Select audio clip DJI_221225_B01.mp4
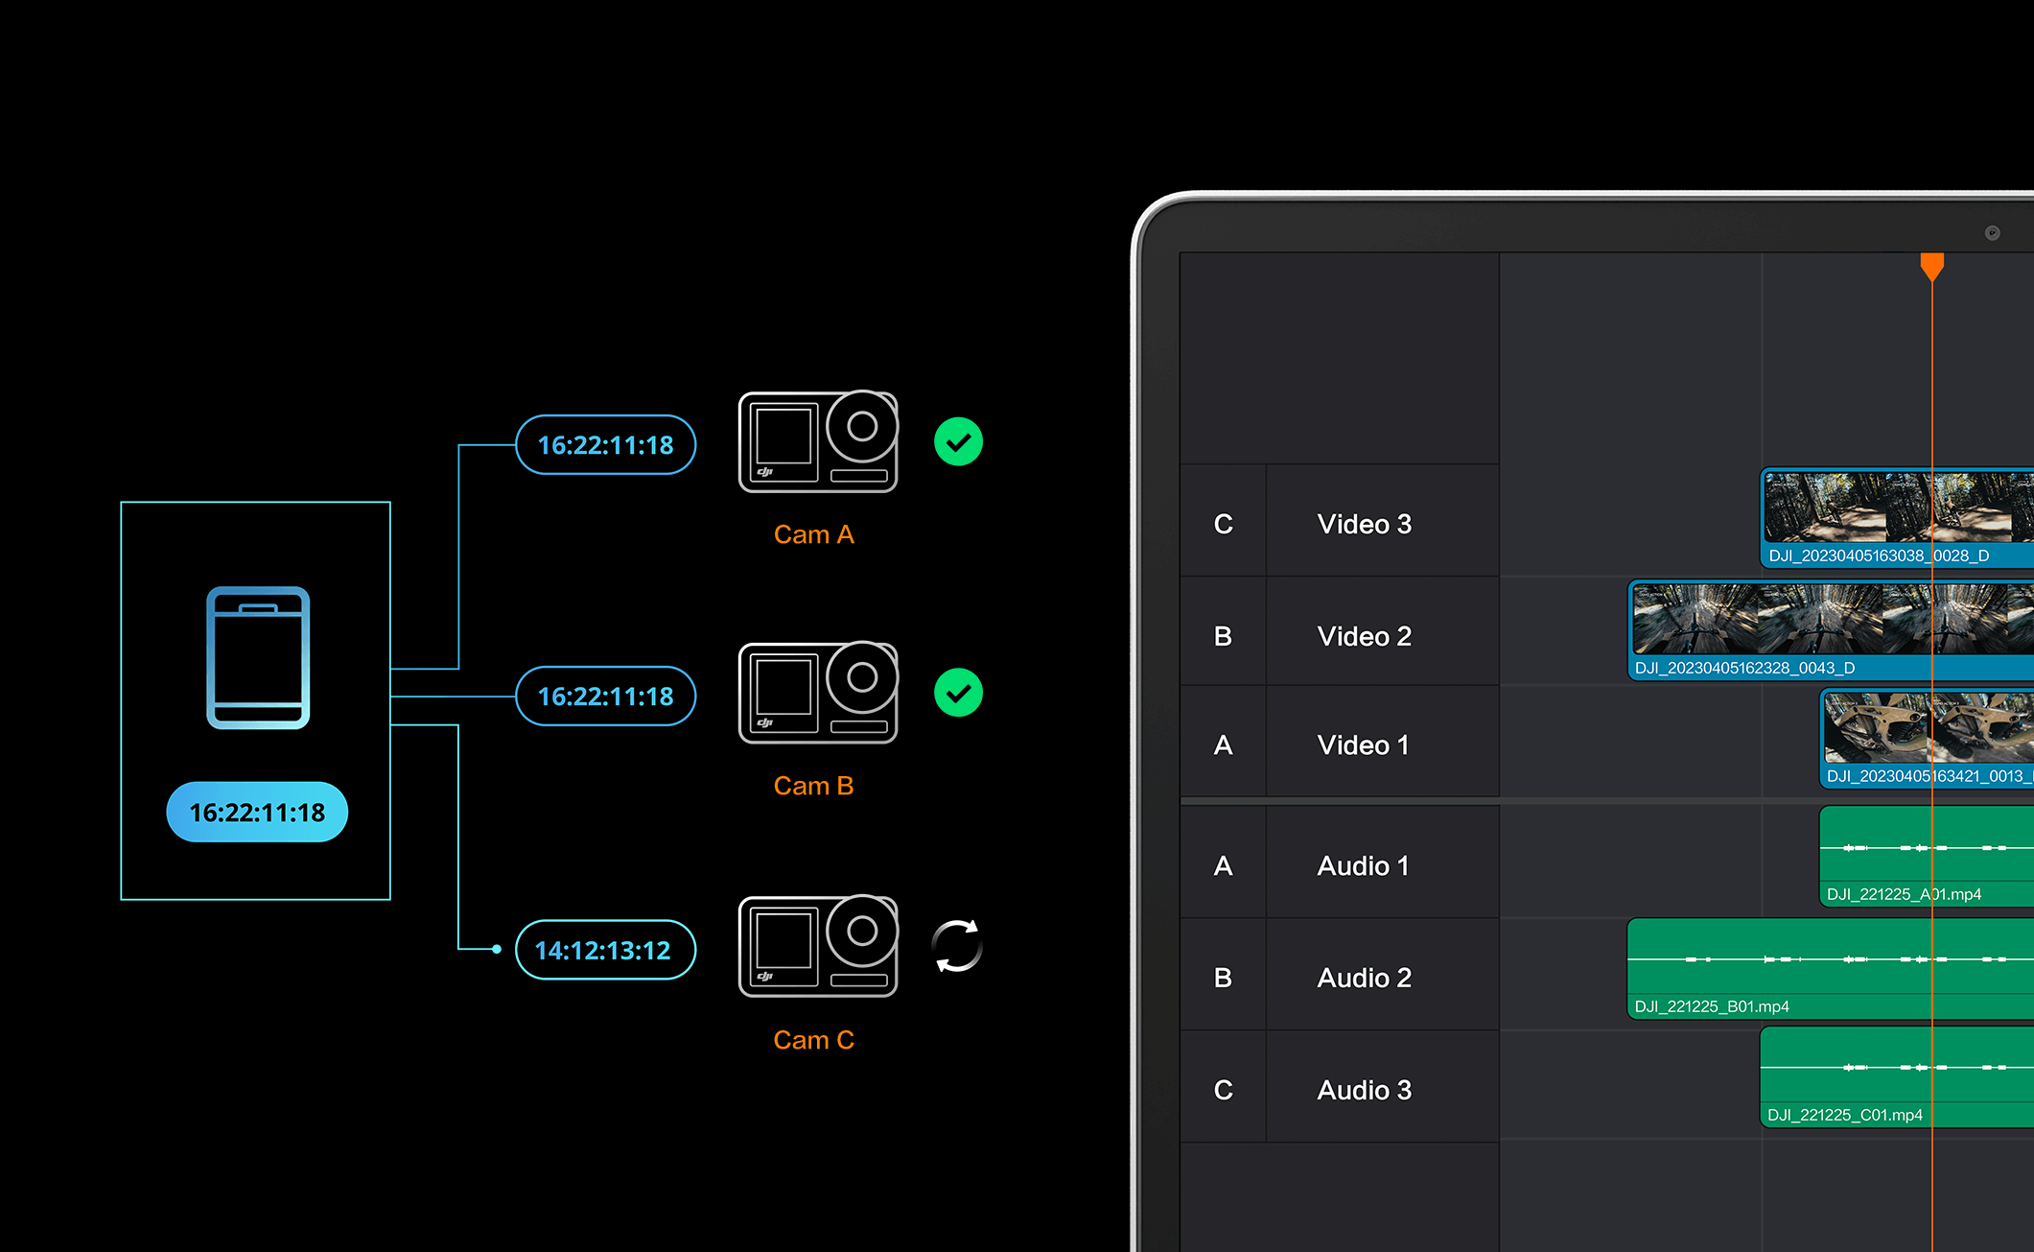Image resolution: width=2034 pixels, height=1252 pixels. [x=1774, y=969]
